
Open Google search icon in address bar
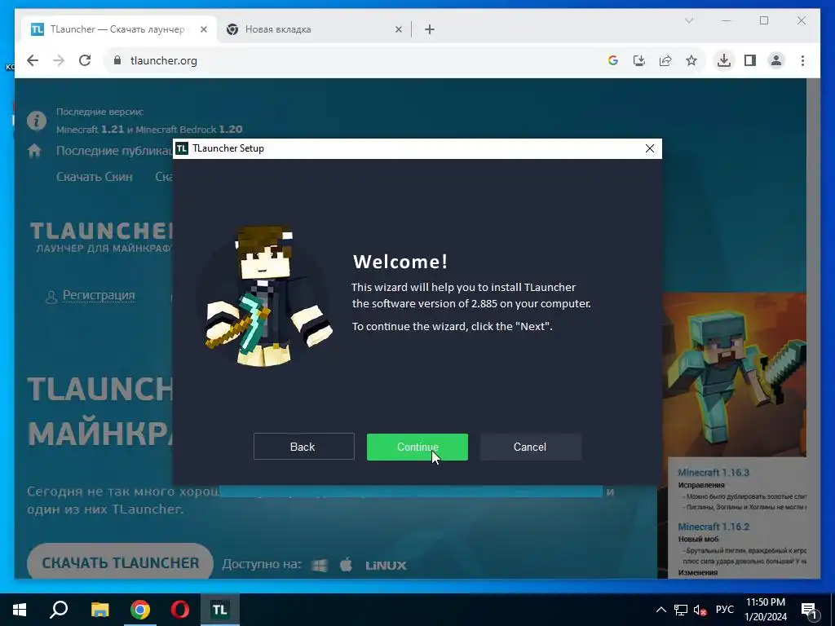[613, 60]
